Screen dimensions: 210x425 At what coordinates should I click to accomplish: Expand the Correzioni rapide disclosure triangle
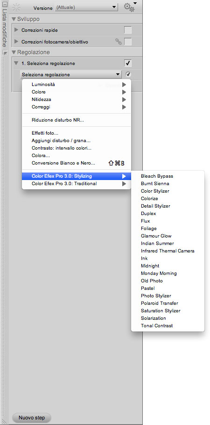click(16, 30)
